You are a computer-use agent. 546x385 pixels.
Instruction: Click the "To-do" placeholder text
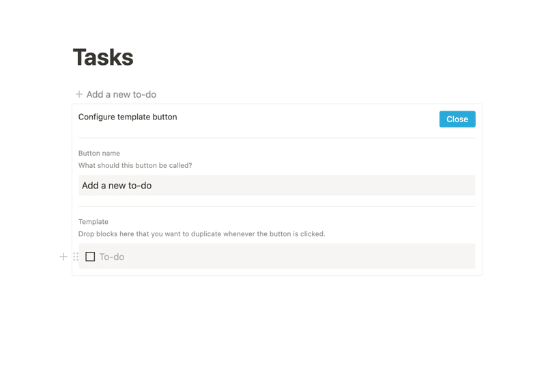[x=112, y=257]
